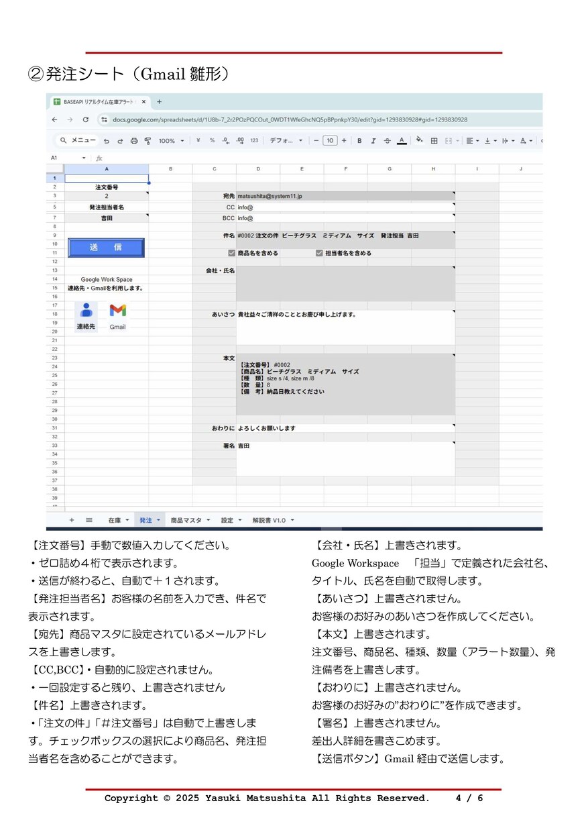
Task: Click the redo icon
Action: (x=120, y=141)
